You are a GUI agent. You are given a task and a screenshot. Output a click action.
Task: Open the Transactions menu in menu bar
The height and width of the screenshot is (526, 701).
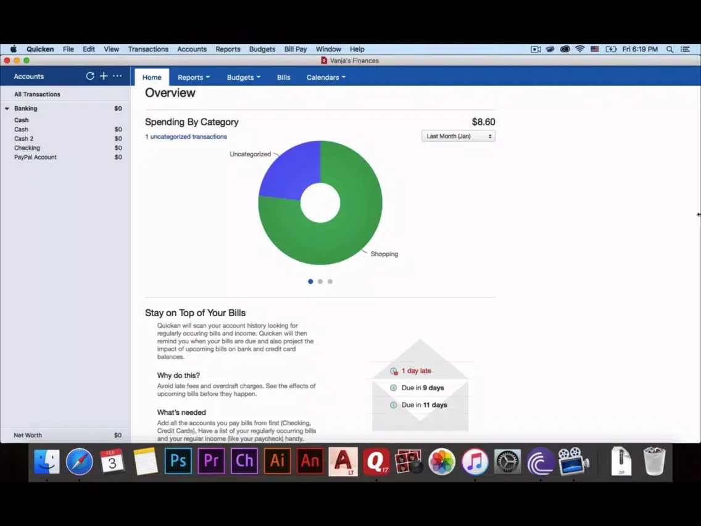pyautogui.click(x=148, y=49)
